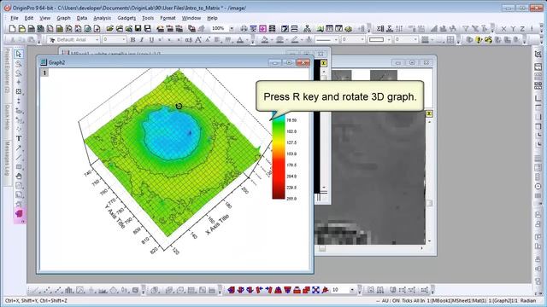The image size is (547, 307).
Task: Click the font color A icon
Action: [240, 40]
